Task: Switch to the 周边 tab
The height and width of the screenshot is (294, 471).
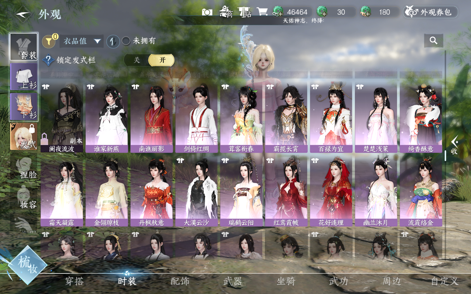Action: tap(392, 282)
